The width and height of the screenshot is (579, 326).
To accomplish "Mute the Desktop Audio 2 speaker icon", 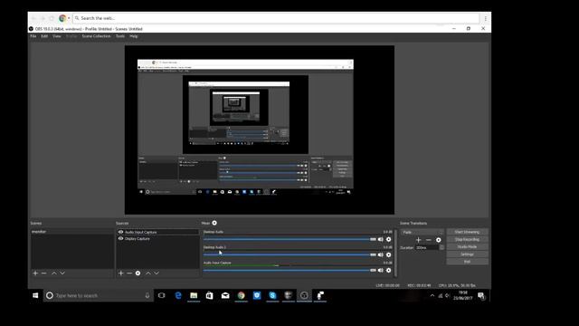I will pos(380,255).
